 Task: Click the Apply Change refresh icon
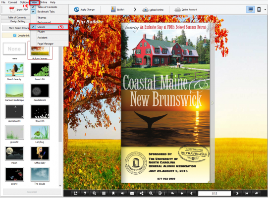77,9
